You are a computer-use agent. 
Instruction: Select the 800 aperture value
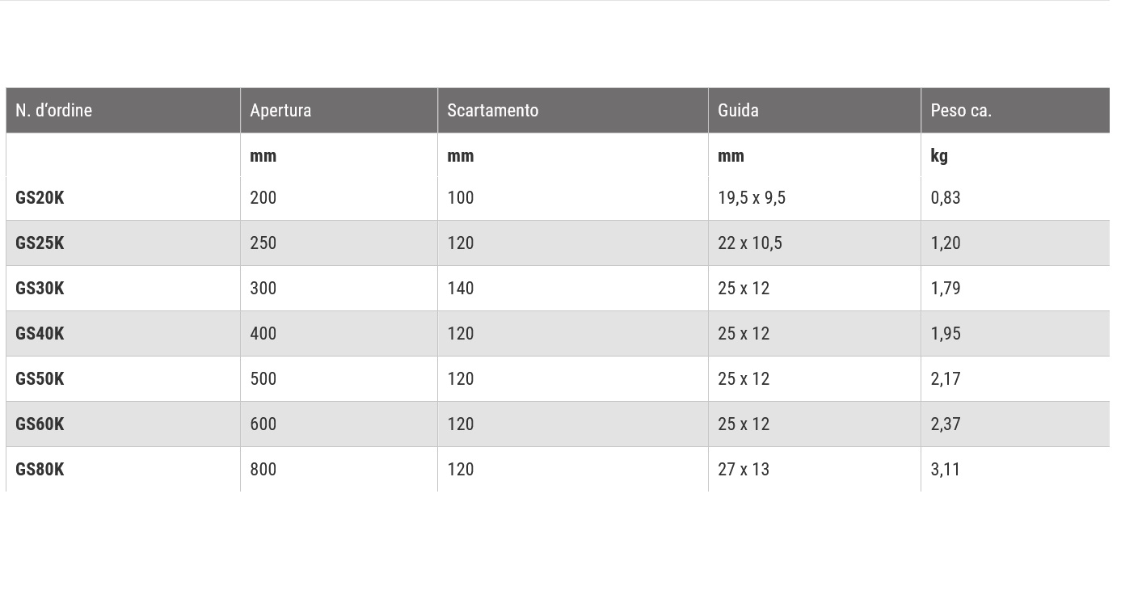click(x=263, y=470)
